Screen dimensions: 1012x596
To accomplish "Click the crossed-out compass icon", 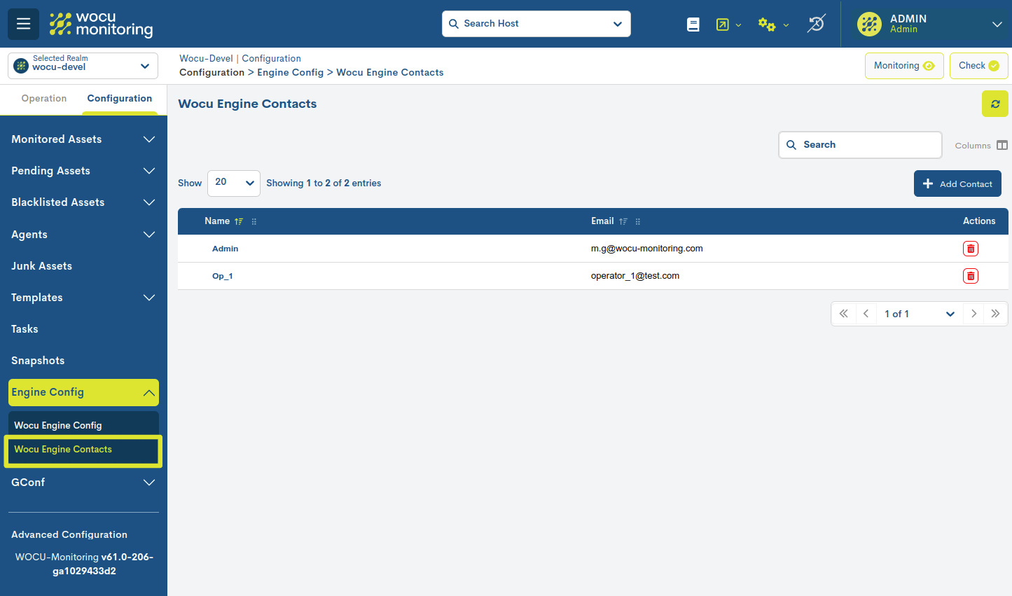I will (816, 24).
